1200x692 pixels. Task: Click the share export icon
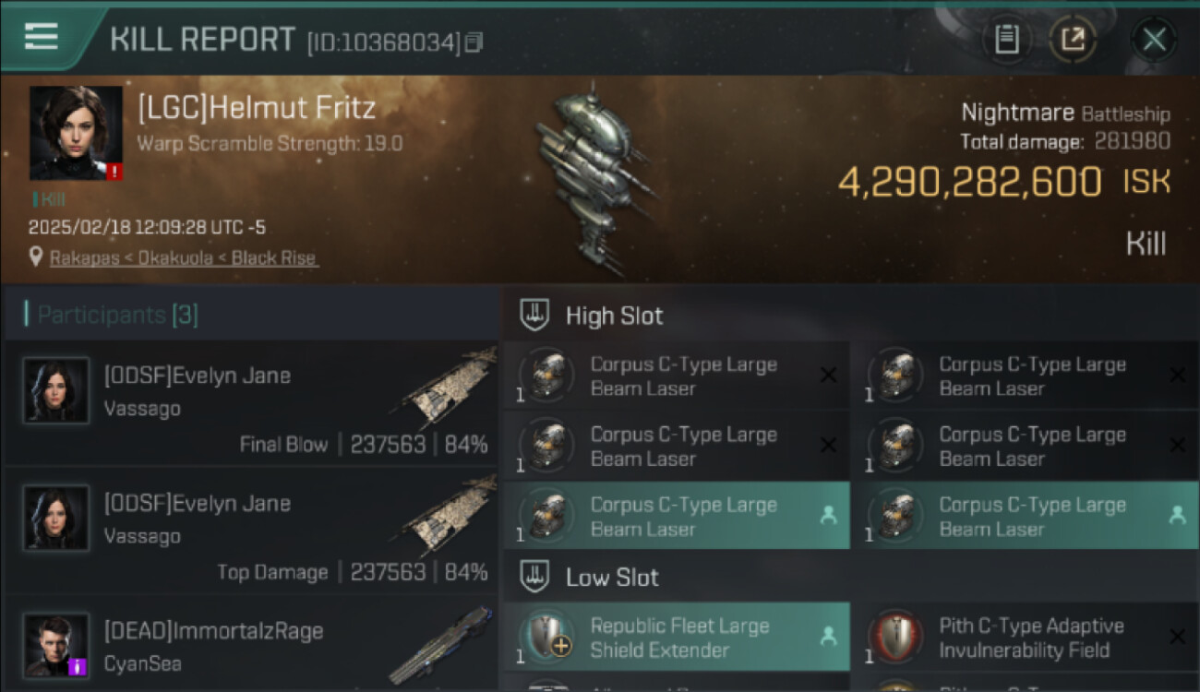[x=1073, y=40]
